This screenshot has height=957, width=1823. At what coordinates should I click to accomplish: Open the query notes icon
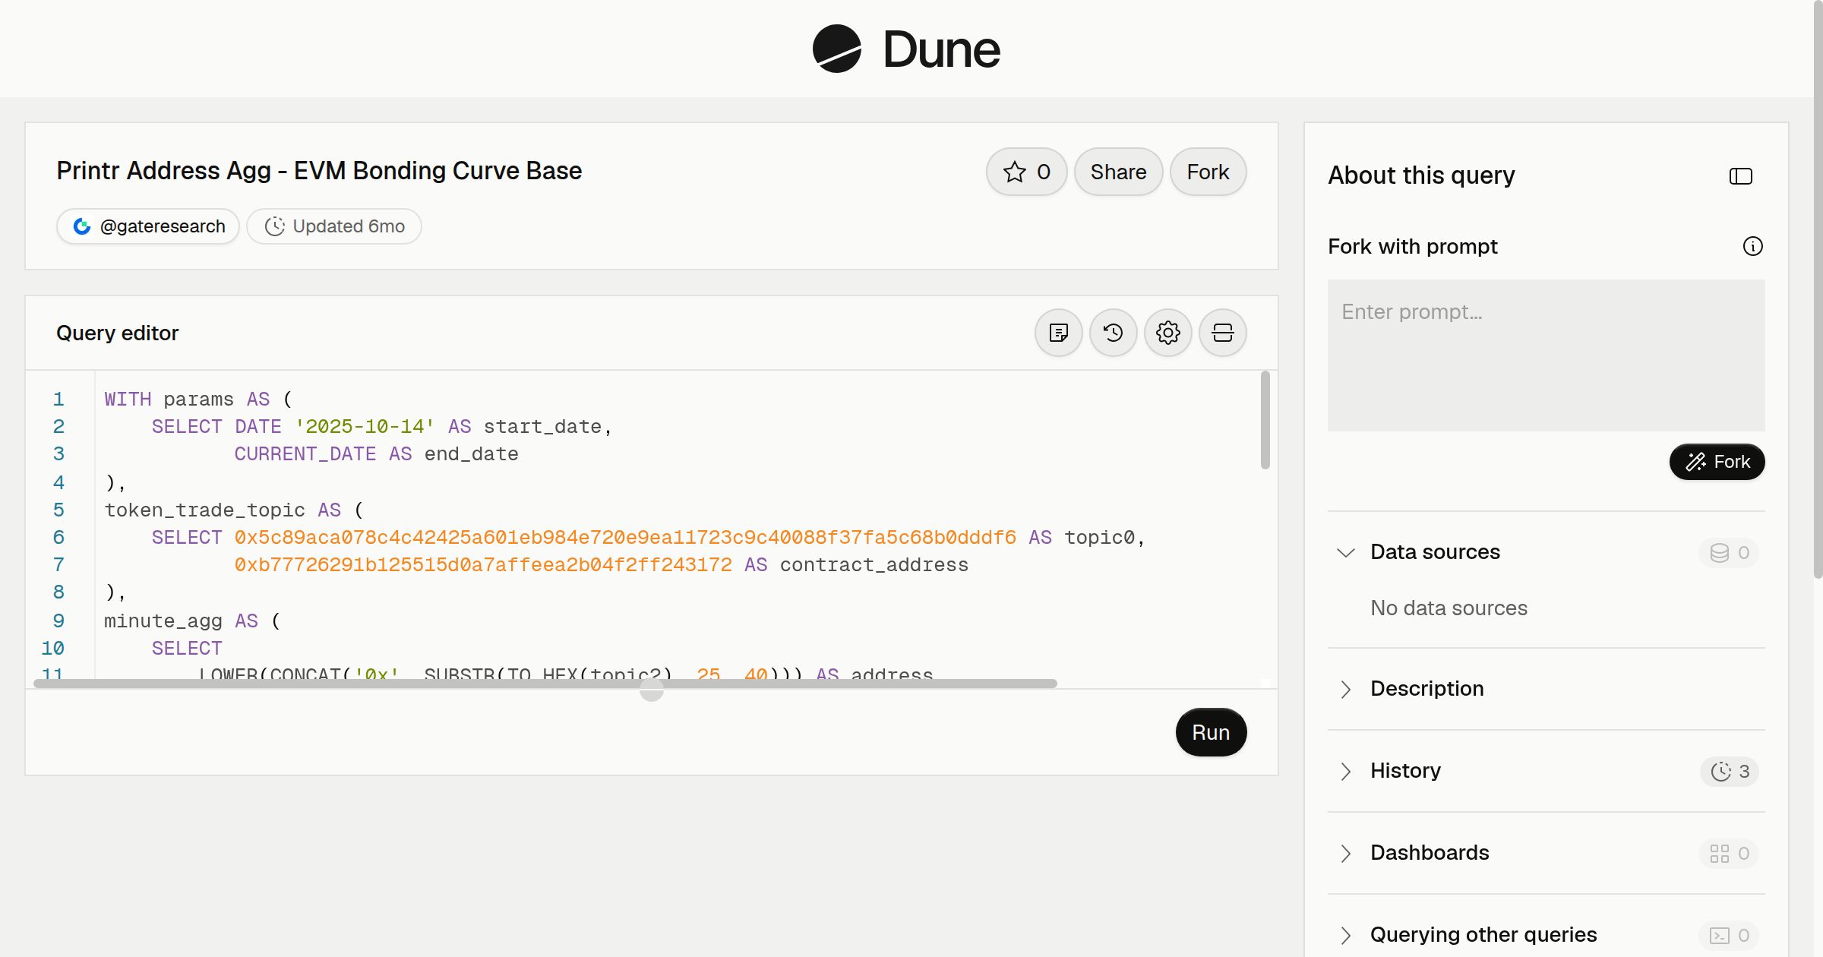[x=1058, y=333]
